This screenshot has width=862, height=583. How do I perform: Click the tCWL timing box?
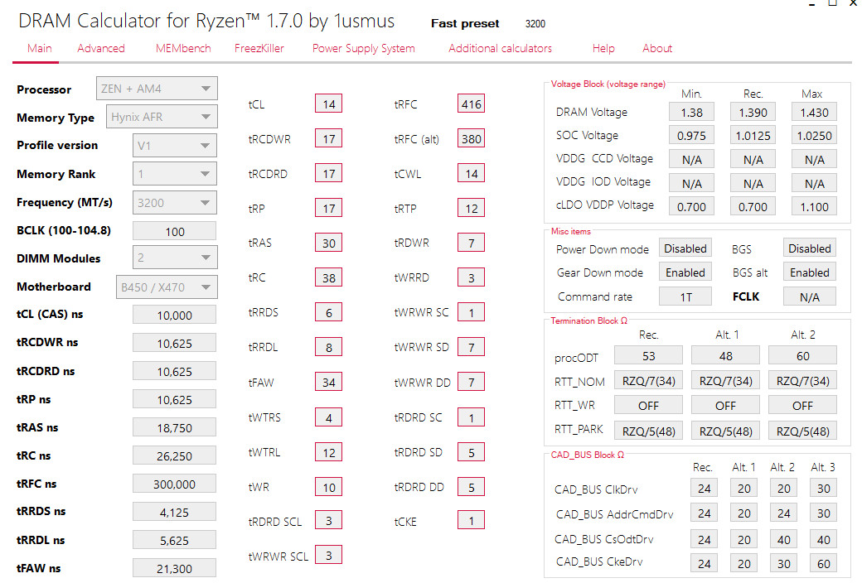(471, 173)
